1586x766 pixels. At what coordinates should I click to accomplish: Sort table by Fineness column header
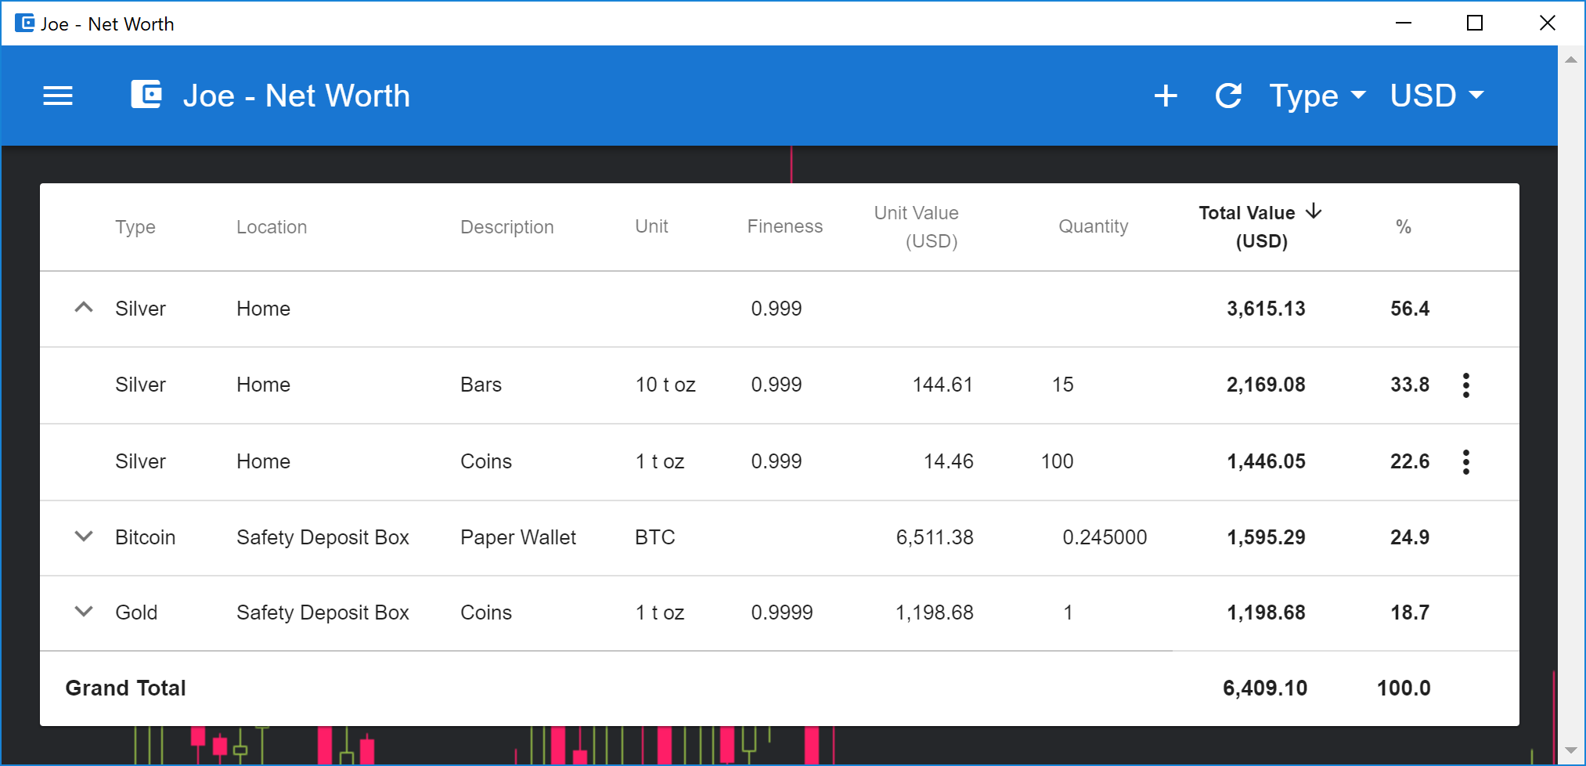point(785,226)
